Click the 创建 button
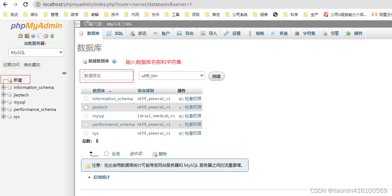 point(216,76)
